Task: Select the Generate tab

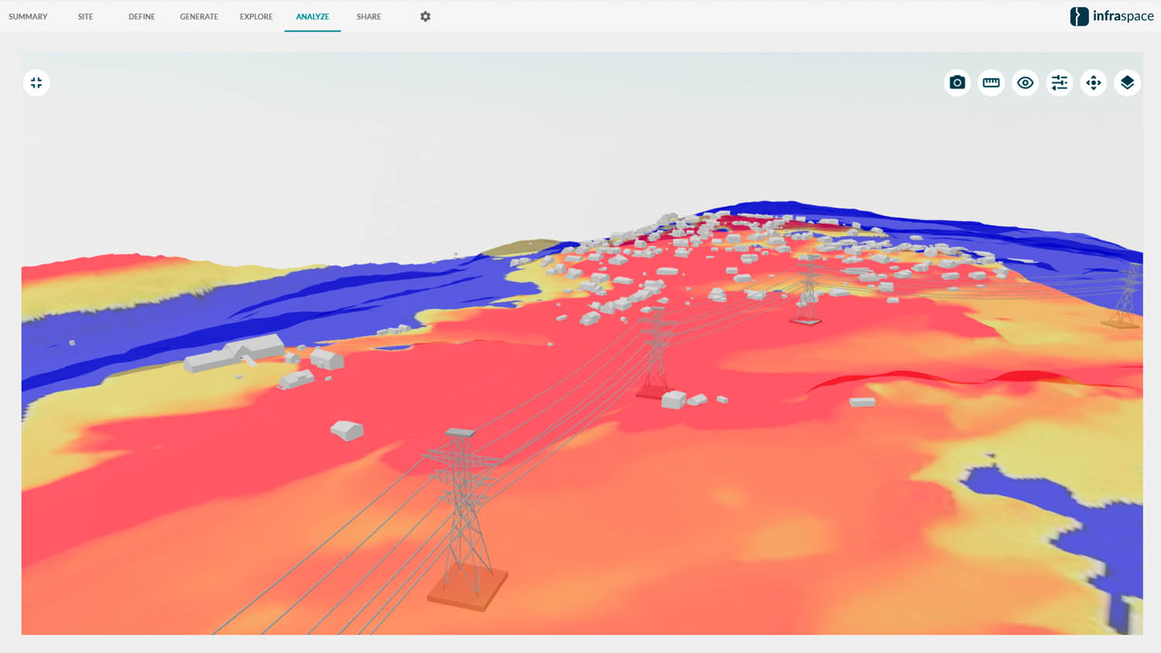Action: 199,16
